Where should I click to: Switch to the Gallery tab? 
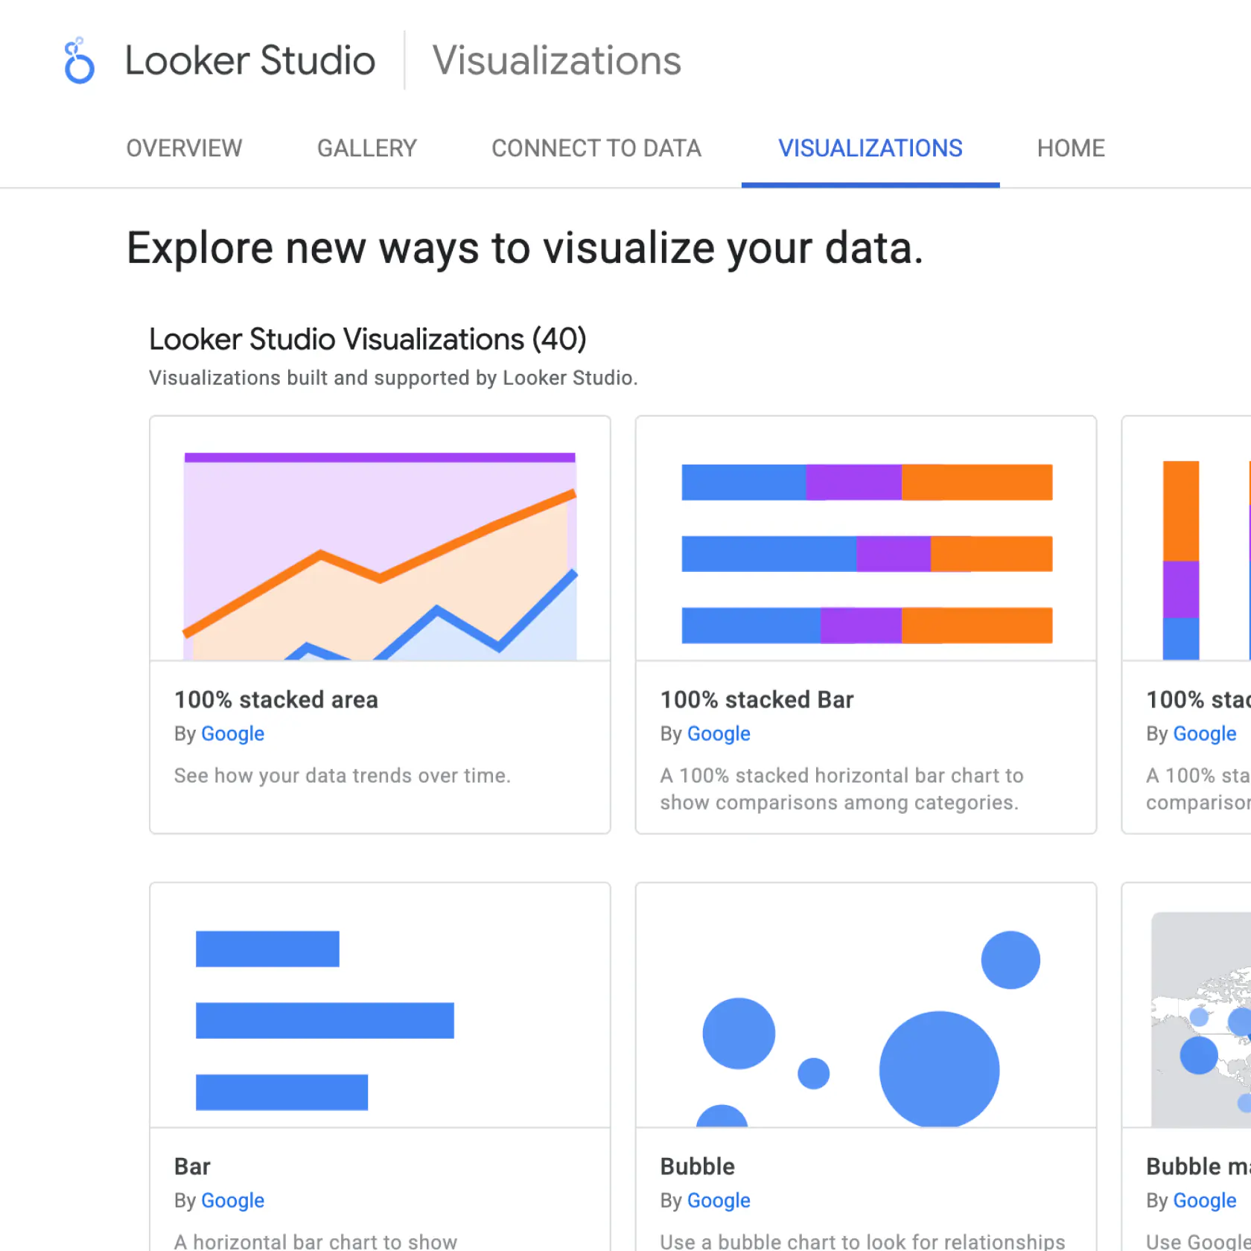(366, 148)
